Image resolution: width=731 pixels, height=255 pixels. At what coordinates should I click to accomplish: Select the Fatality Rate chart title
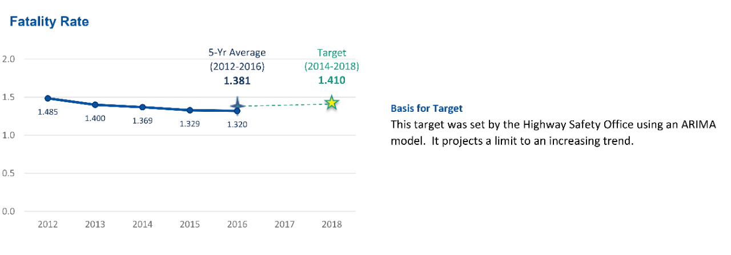[x=49, y=22]
